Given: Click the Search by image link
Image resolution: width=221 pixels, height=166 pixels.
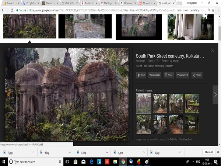Looking at the screenshot, I should coord(170,61).
